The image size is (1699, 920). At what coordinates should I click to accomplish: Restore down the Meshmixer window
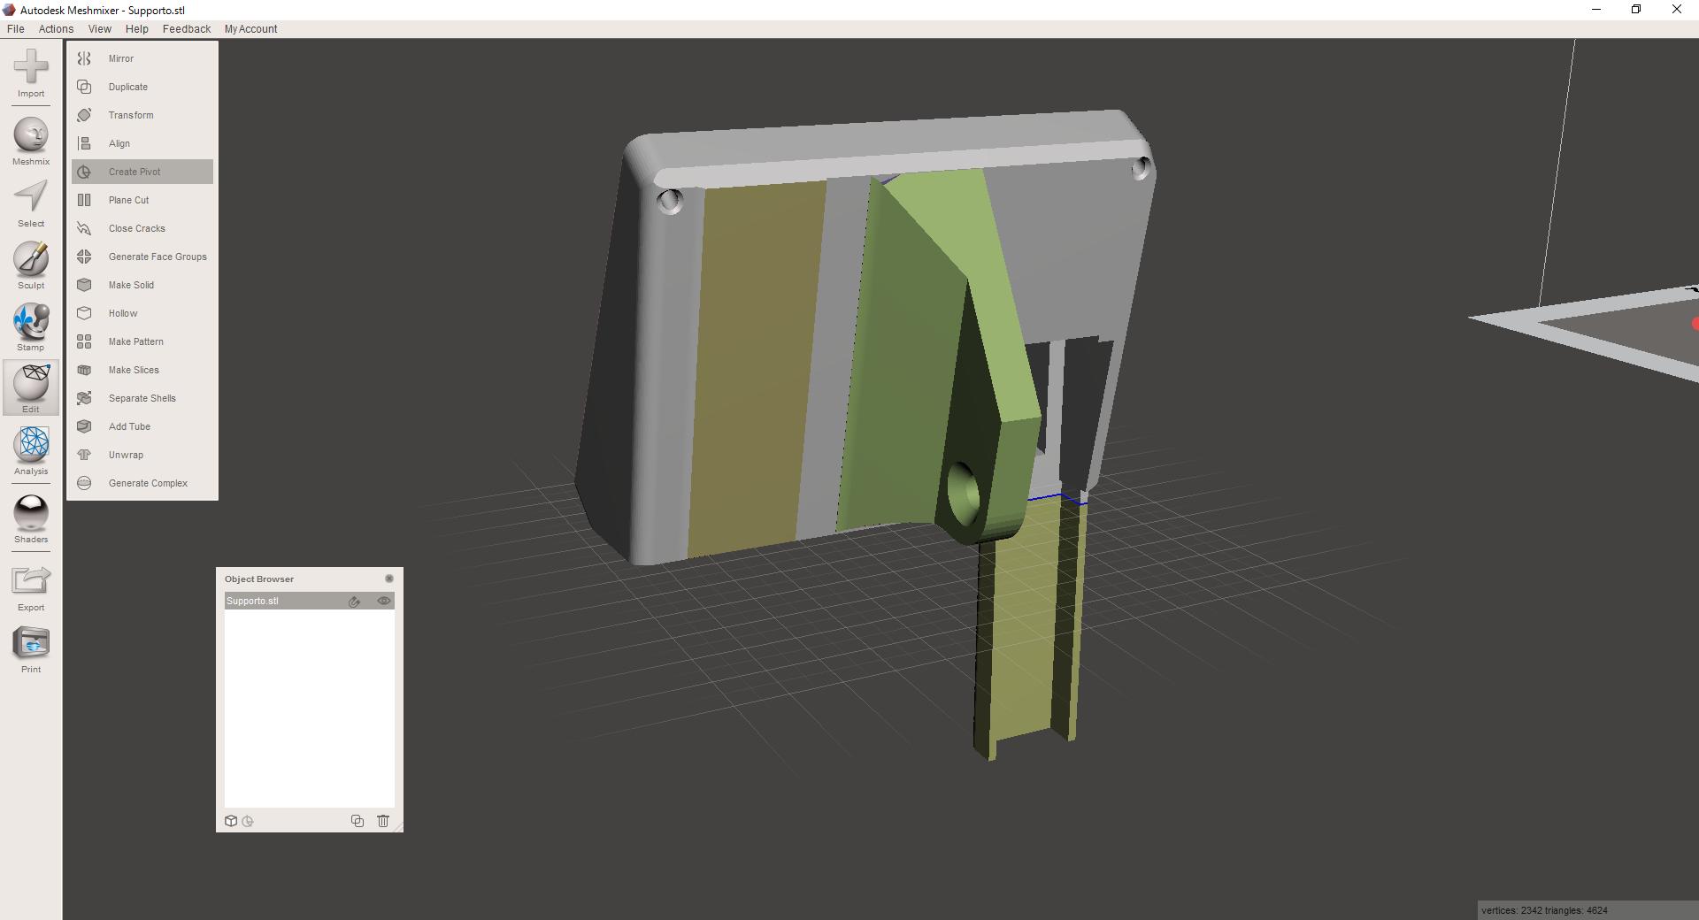[1636, 10]
